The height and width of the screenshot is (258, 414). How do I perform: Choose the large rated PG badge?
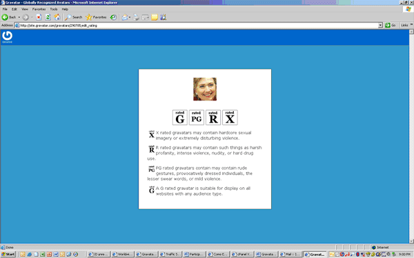tap(197, 118)
